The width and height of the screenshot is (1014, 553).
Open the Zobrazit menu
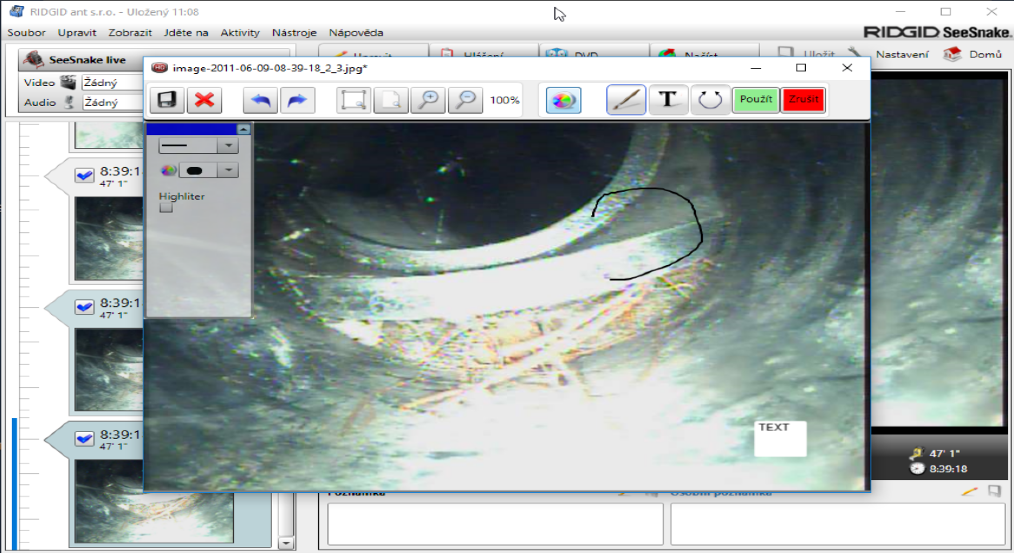click(130, 33)
